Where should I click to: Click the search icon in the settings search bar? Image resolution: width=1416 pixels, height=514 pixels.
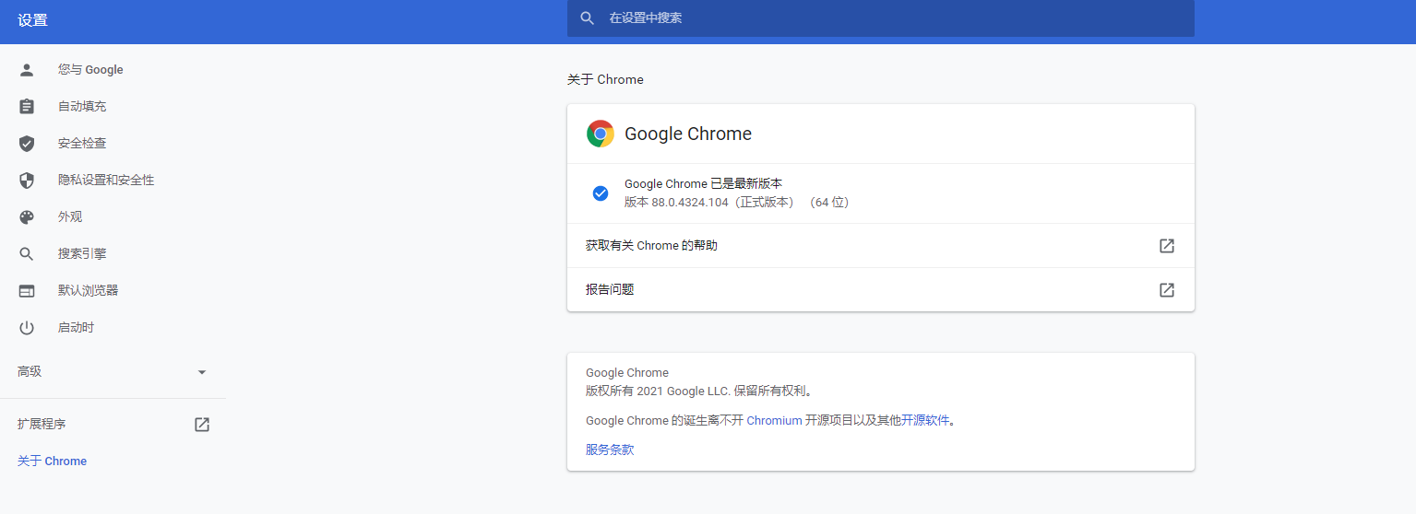[587, 18]
